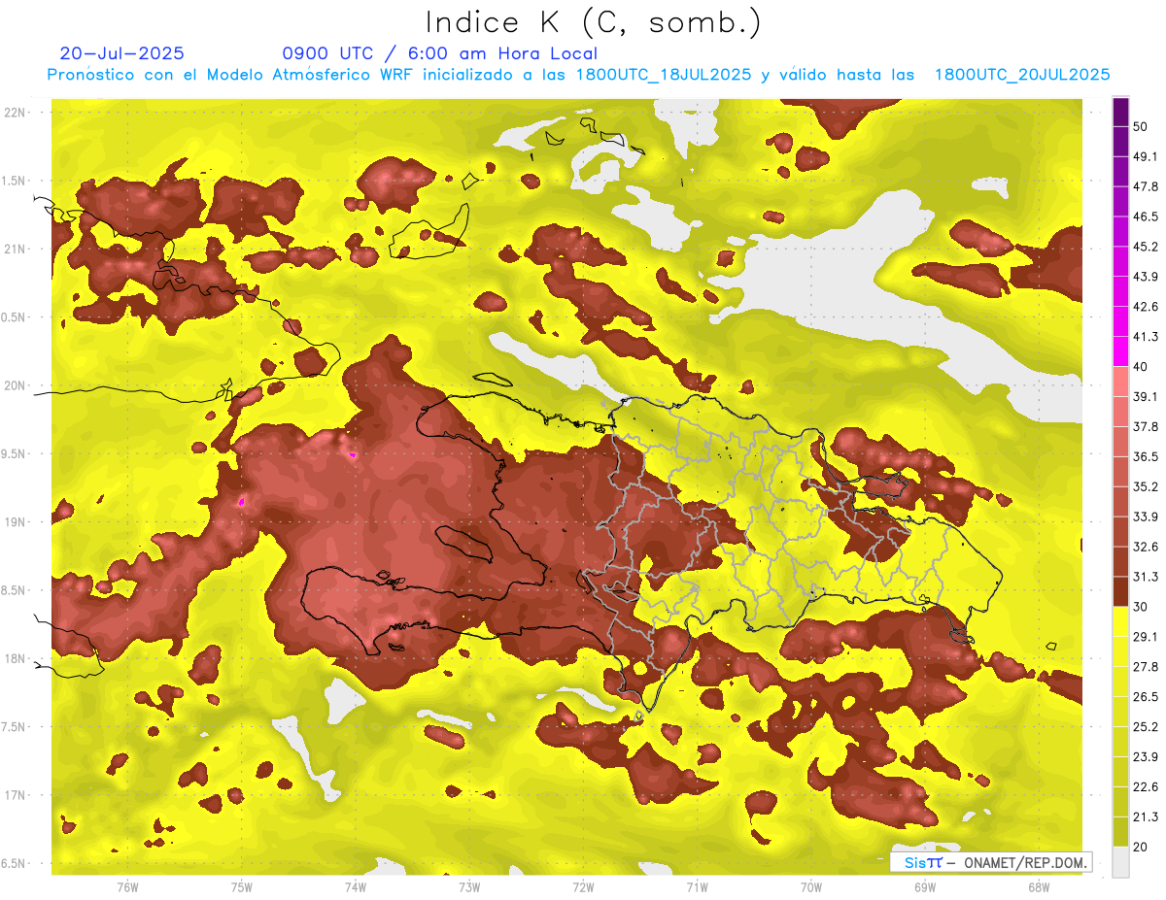Click the colorbar value "43.9"

click(x=1146, y=277)
